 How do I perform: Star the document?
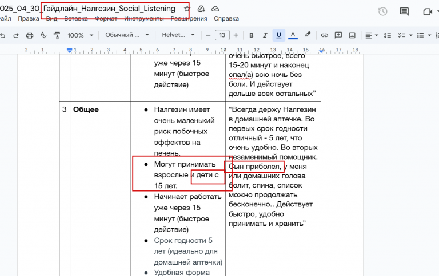pos(187,9)
